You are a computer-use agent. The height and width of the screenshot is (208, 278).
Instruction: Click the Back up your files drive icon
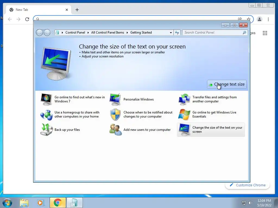pos(46,130)
